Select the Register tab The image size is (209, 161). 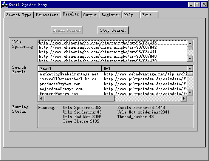tap(110, 15)
